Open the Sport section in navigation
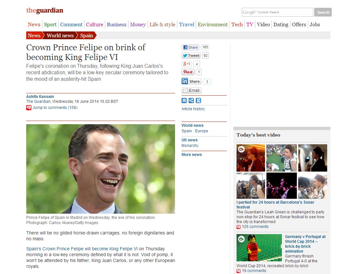The width and height of the screenshot is (344, 274). [x=50, y=25]
